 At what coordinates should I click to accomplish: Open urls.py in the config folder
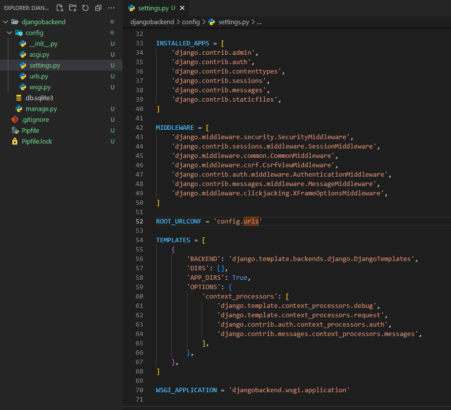tap(39, 76)
